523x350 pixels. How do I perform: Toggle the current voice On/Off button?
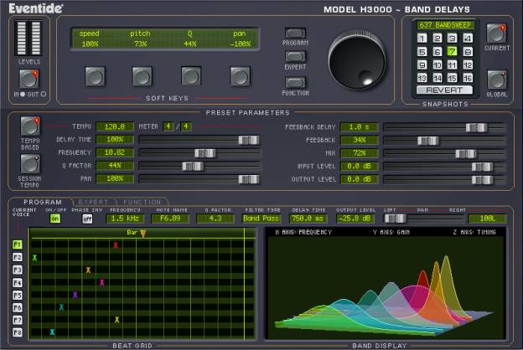click(55, 219)
